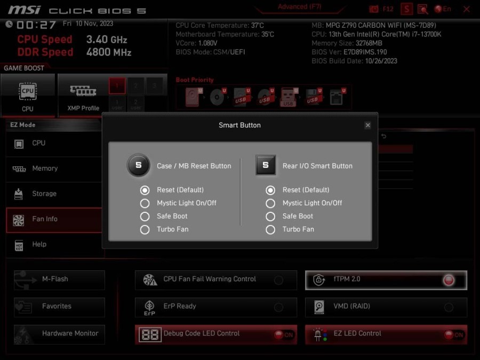Select Turbo Fan for Case / MB Reset Button
This screenshot has height=360, width=480.
(145, 229)
